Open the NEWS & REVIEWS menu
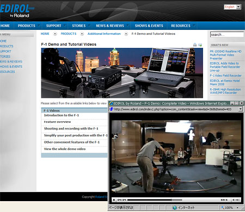245x212 pixels. tap(110, 26)
